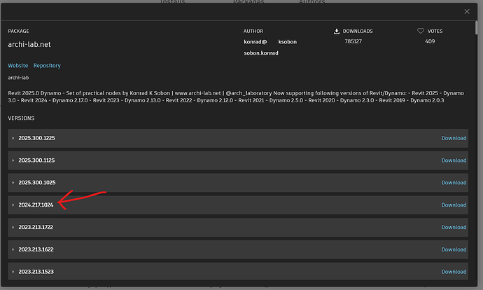Click author name sobon.konrad
This screenshot has height=290, width=483.
[x=261, y=53]
